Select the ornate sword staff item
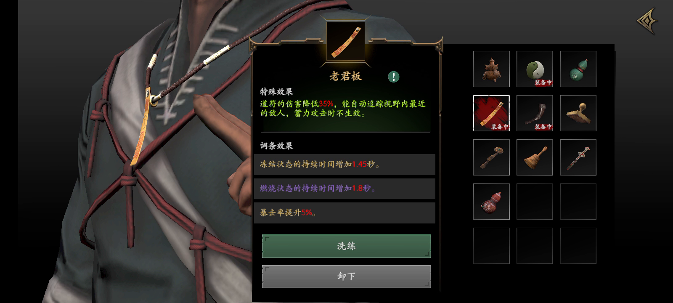673x303 pixels. coord(578,157)
